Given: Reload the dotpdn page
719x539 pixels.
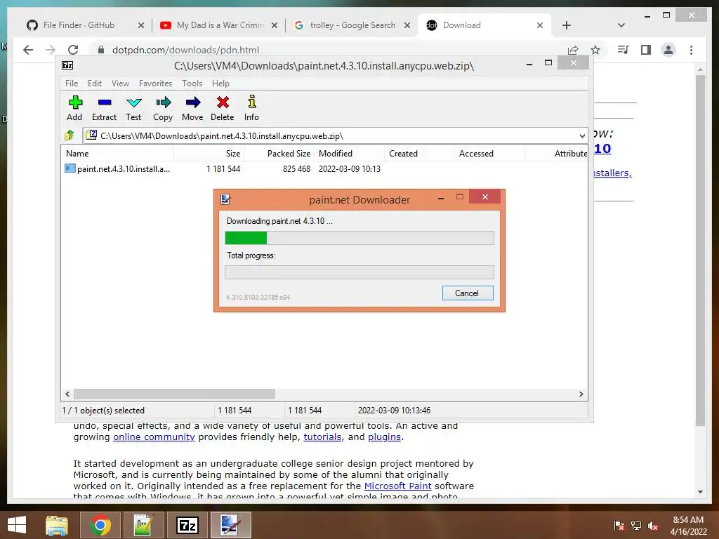Looking at the screenshot, I should (x=73, y=50).
